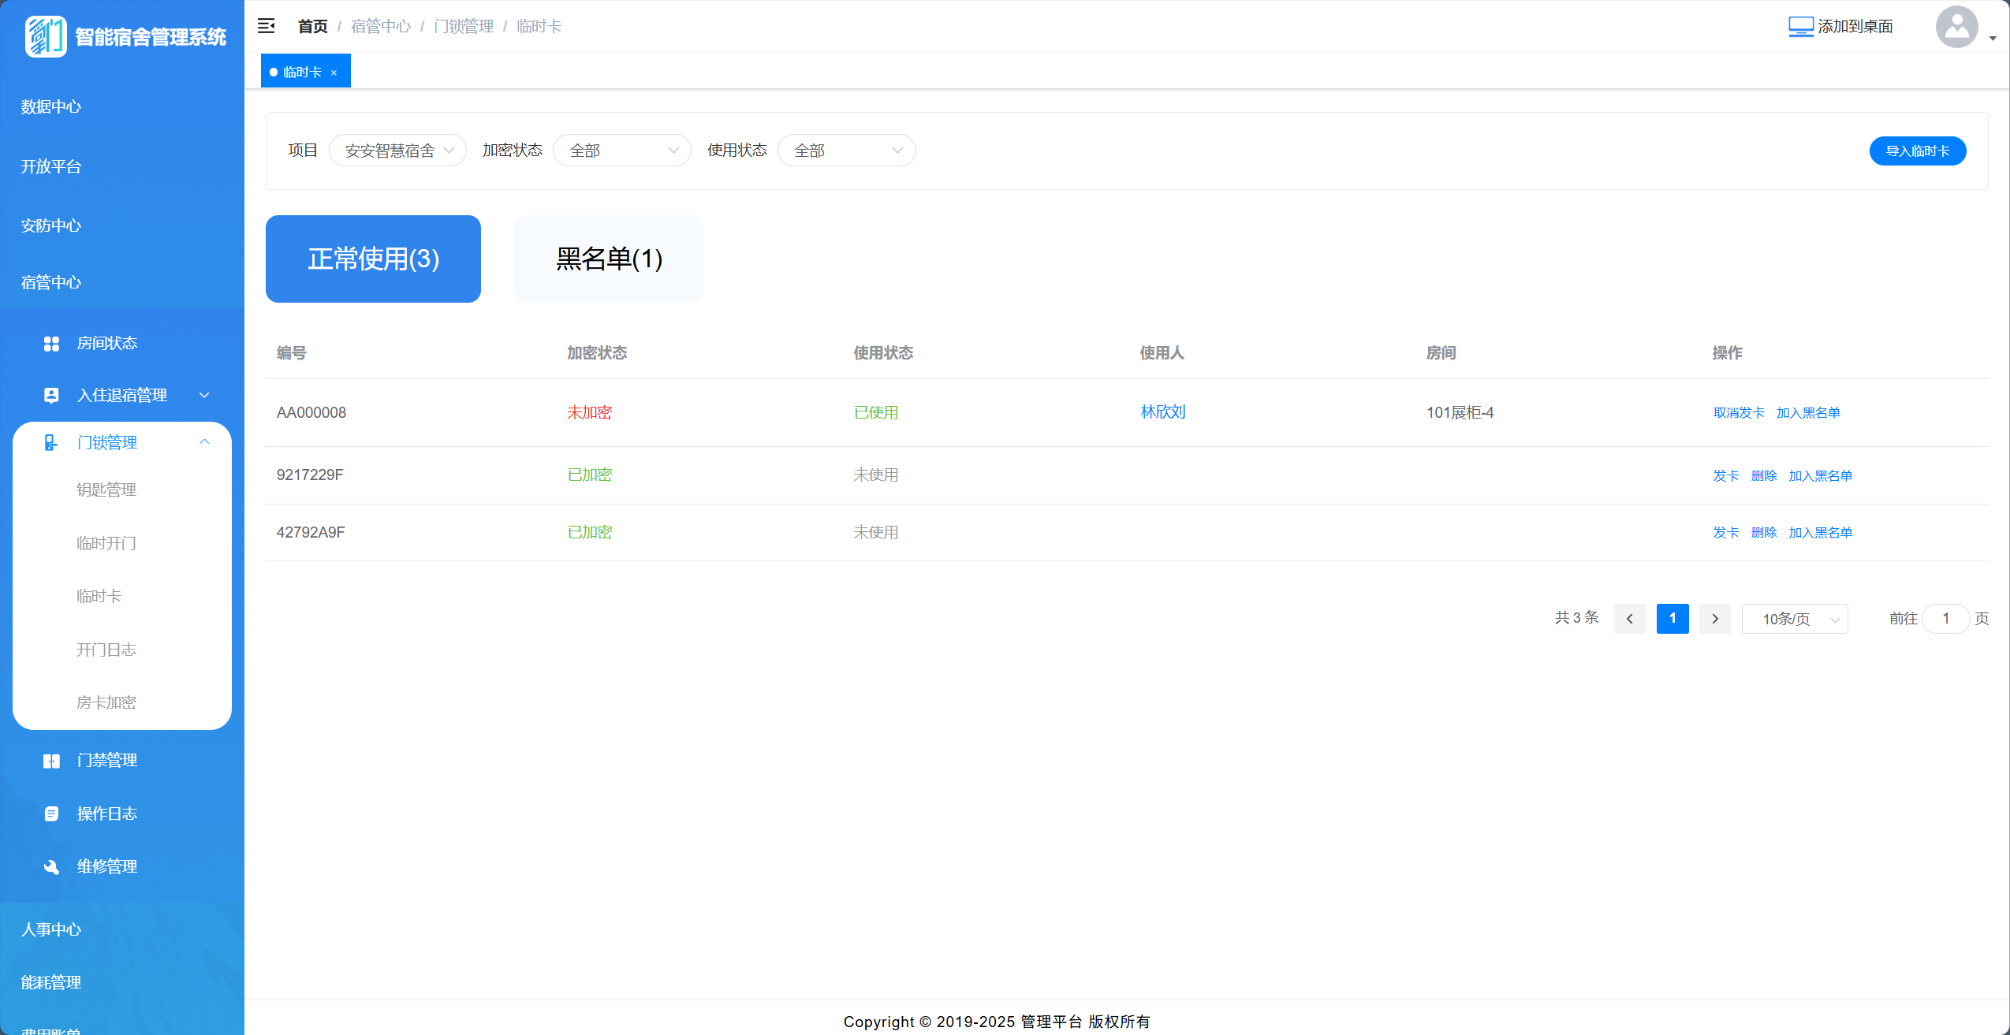
Task: Select 钥匙管理 menu item
Action: tap(106, 490)
